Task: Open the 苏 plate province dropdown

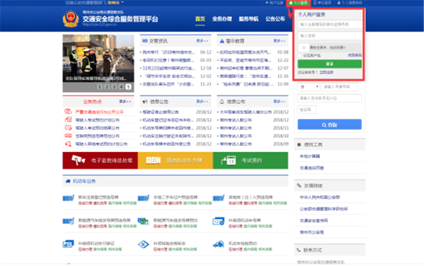Action: tap(309, 87)
